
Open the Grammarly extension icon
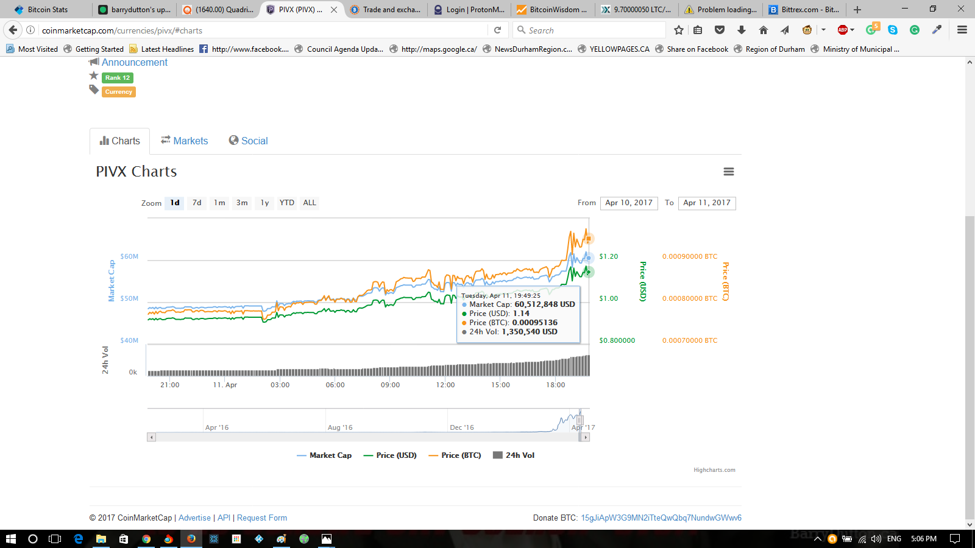click(915, 30)
